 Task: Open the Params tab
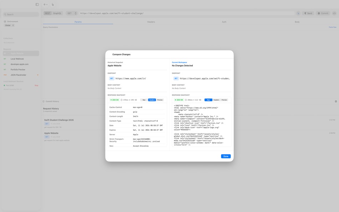[78, 22]
